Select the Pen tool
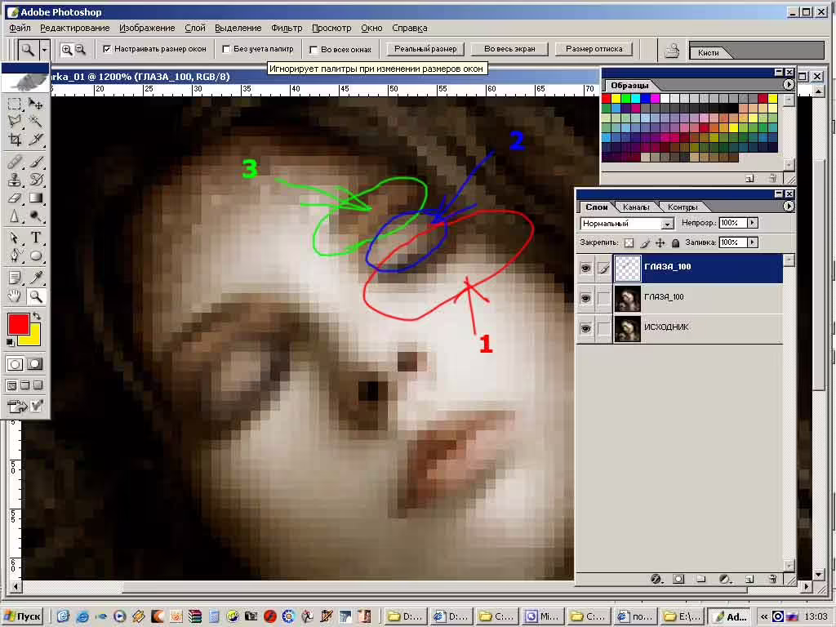 (x=15, y=256)
